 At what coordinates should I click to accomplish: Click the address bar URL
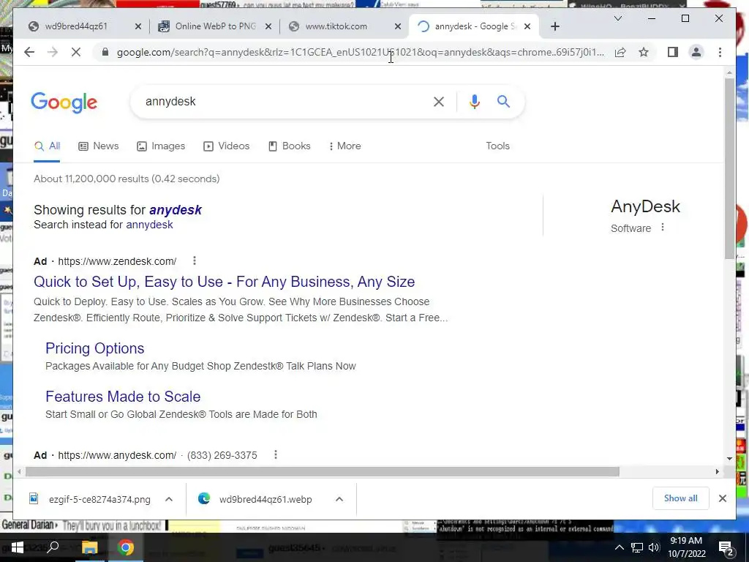coord(360,52)
